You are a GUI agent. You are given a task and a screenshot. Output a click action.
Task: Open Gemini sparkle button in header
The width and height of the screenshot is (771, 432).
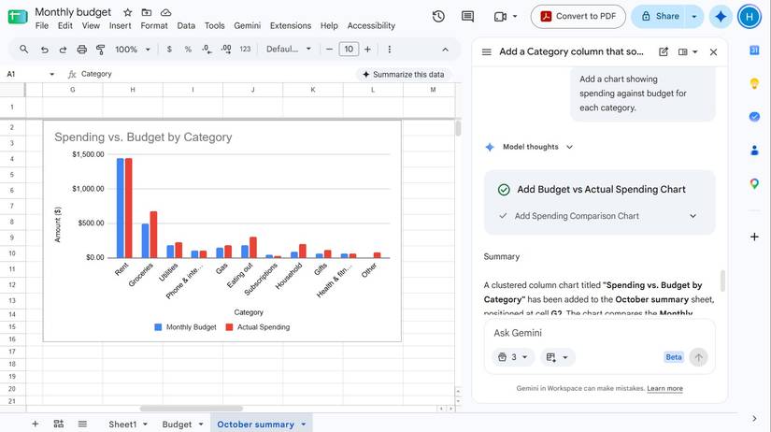point(721,16)
